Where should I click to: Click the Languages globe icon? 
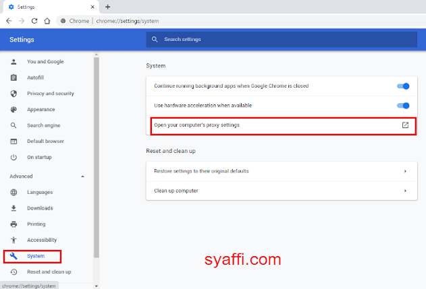coord(14,192)
